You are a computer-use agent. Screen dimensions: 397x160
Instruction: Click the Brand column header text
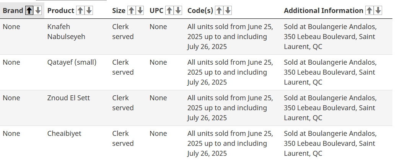(x=13, y=11)
